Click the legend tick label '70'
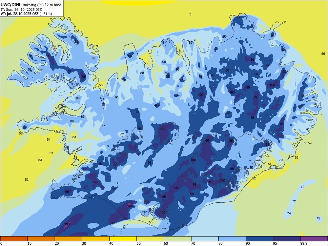The image size is (328, 246). [x=193, y=243]
